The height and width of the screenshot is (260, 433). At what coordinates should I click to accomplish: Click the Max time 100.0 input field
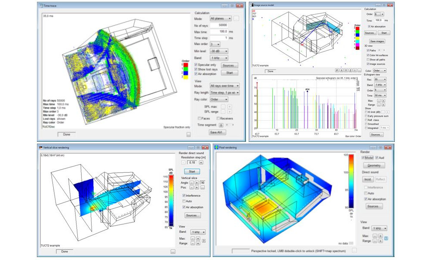[219, 32]
